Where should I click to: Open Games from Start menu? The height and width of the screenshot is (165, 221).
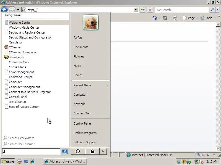coord(78,75)
